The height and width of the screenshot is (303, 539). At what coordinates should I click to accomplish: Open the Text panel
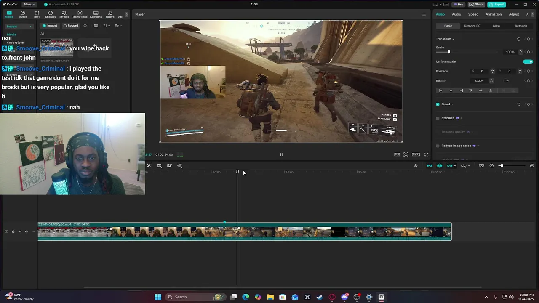(37, 14)
